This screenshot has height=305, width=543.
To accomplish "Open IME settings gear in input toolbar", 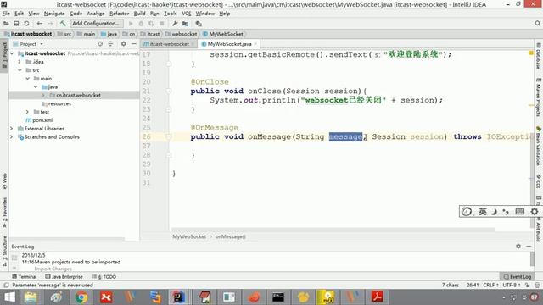I will tap(535, 211).
